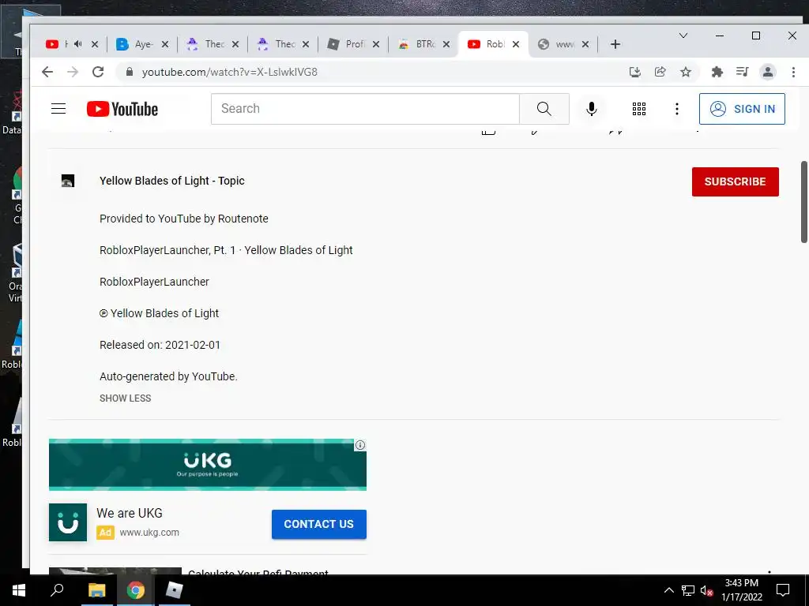
Task: Focus the YouTube Search field
Action: coord(365,109)
